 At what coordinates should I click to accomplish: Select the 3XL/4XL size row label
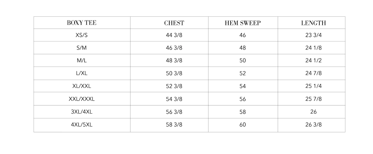82,112
